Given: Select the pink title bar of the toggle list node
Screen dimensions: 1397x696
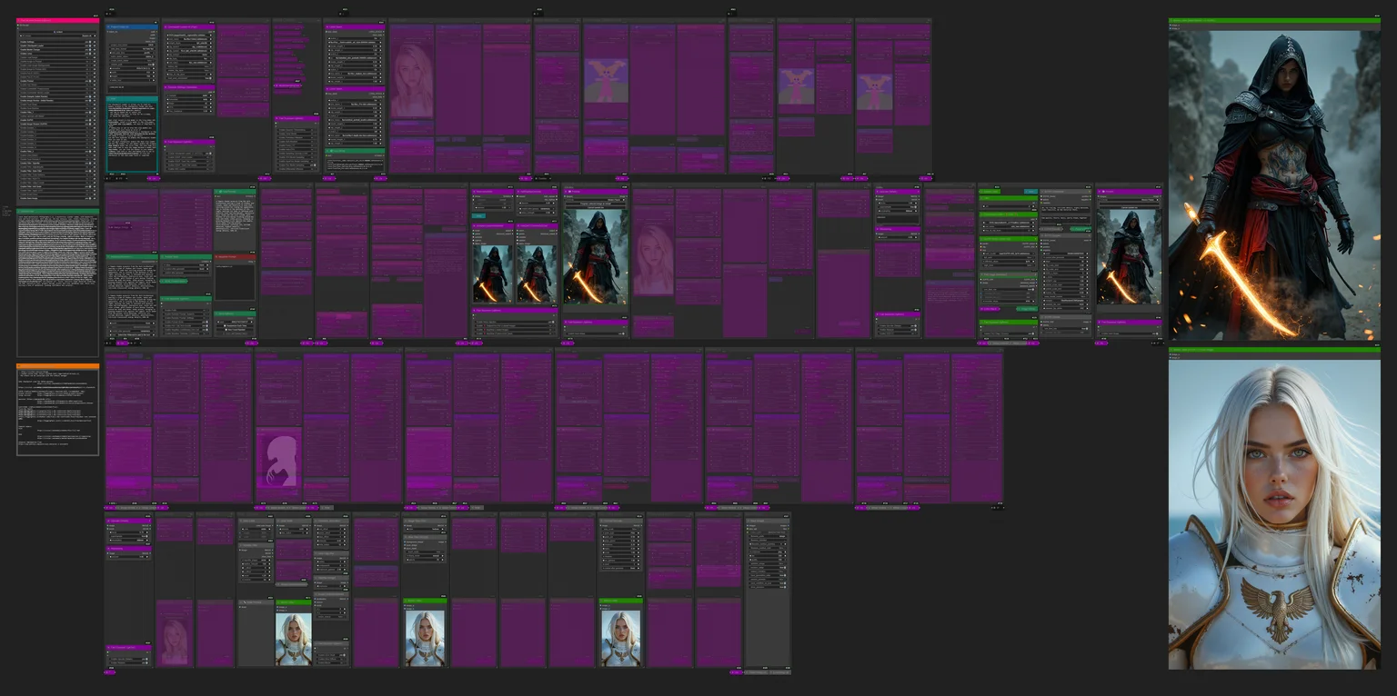Looking at the screenshot, I should (x=57, y=20).
